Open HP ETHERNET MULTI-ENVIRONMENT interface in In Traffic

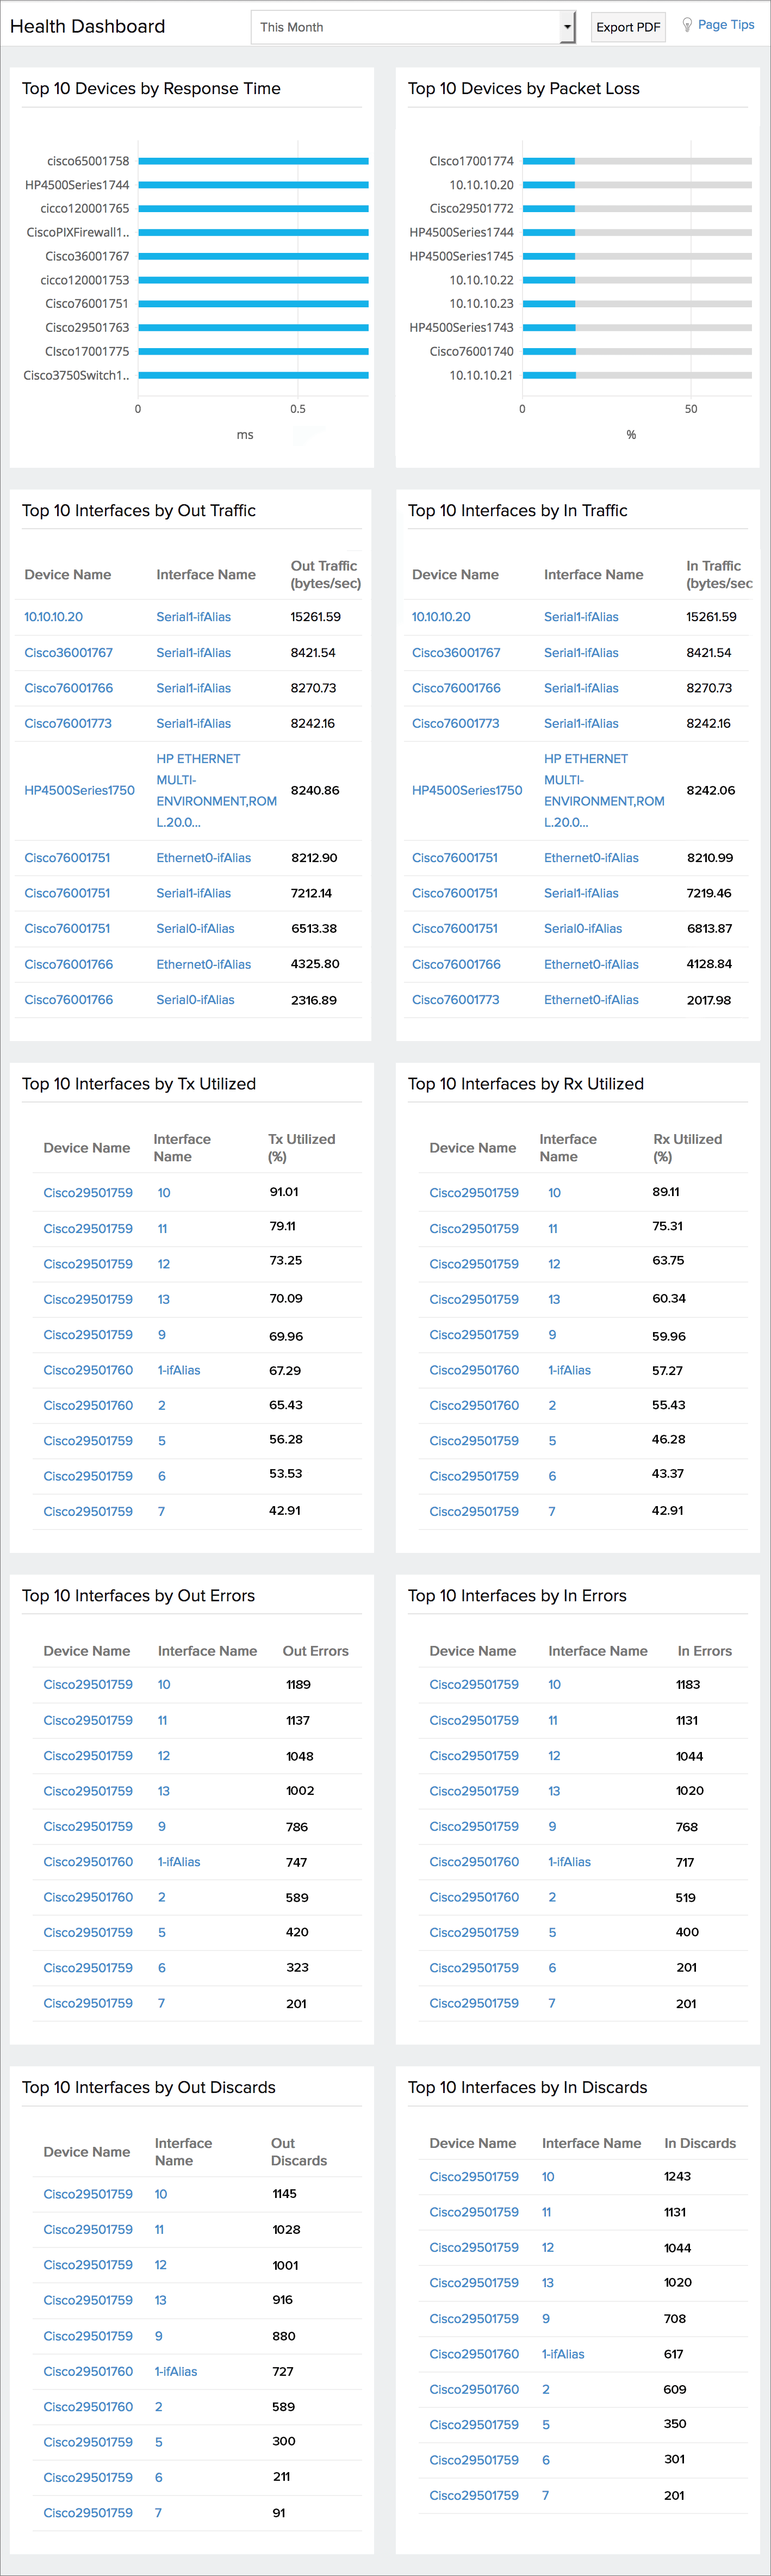coord(604,790)
